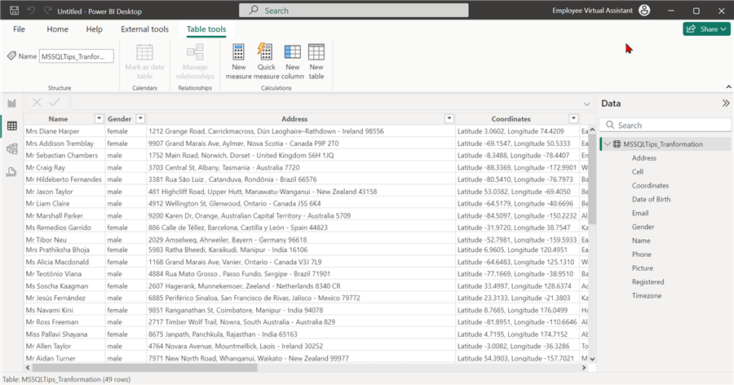Open the Gender column filter dropdown

[140, 119]
